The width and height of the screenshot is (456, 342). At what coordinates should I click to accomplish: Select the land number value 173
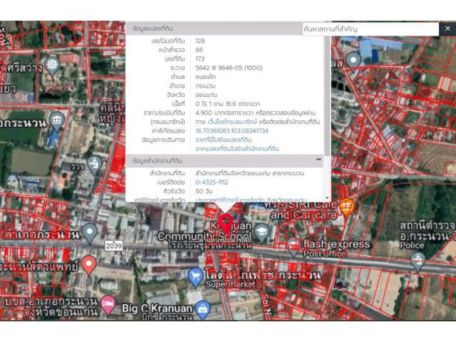click(x=199, y=58)
